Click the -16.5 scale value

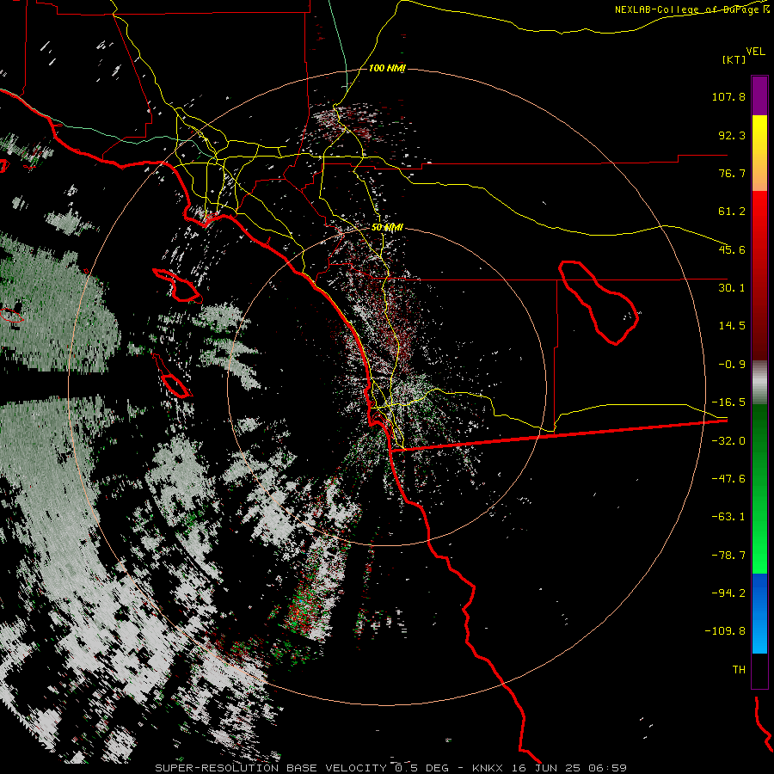[728, 402]
